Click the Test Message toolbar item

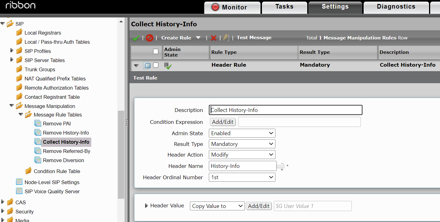254,37
